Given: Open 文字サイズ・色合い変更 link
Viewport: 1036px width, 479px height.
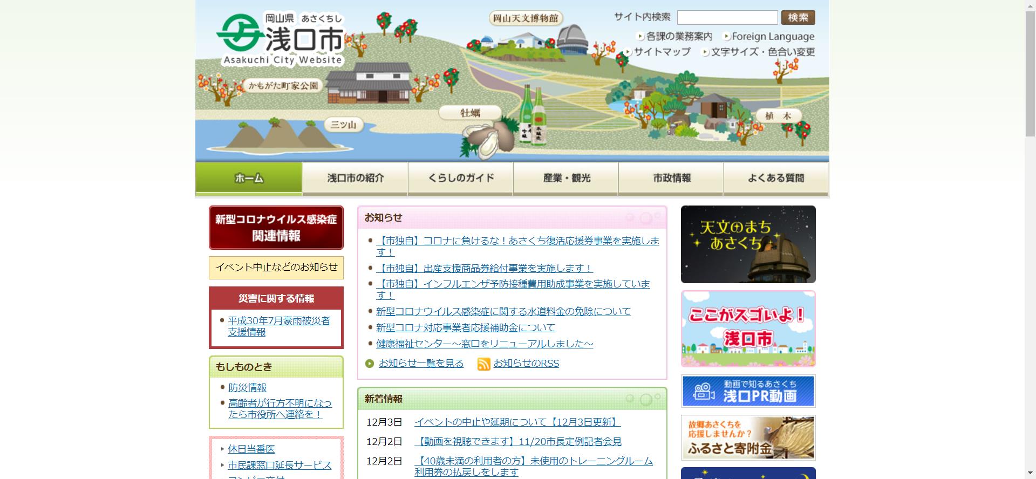Looking at the screenshot, I should coord(762,52).
